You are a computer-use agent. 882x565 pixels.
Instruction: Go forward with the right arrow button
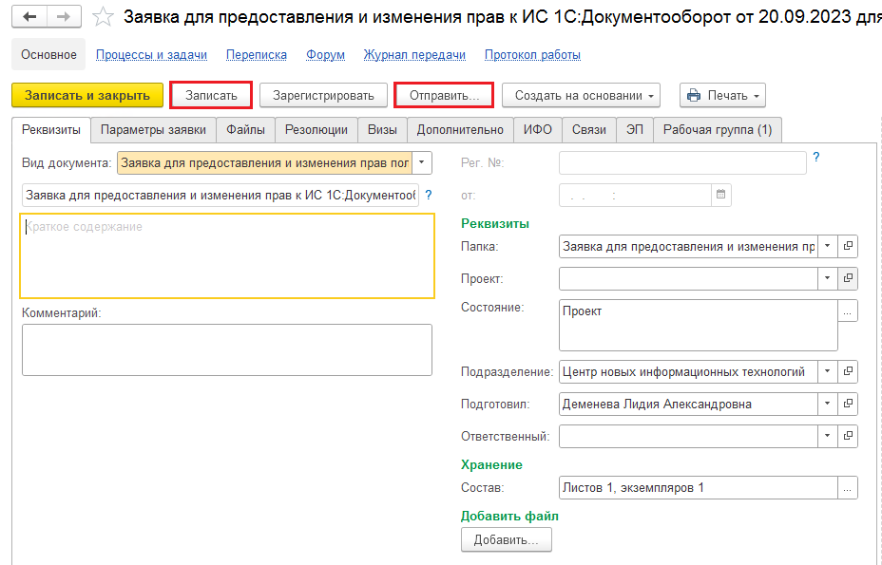tap(64, 17)
